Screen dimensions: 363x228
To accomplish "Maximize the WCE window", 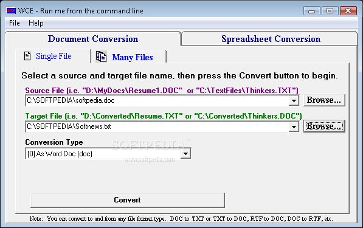I will coord(330,11).
